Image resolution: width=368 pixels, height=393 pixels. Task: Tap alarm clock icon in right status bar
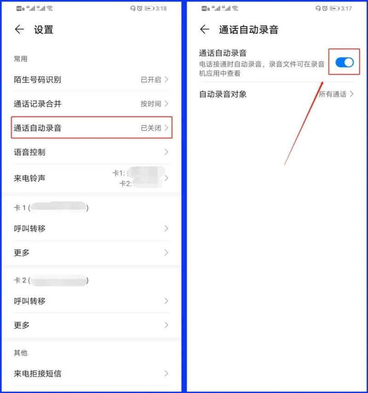point(325,8)
